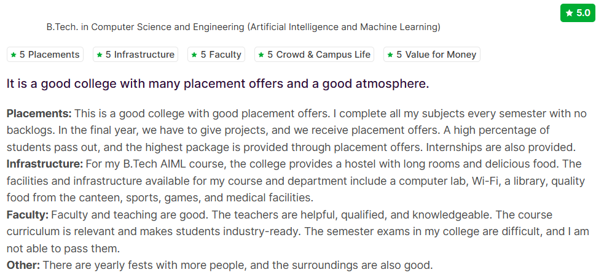Screen dimensions: 604x275
Task: Click the star beside 5 Crowd & Campus Life
Action: [261, 55]
